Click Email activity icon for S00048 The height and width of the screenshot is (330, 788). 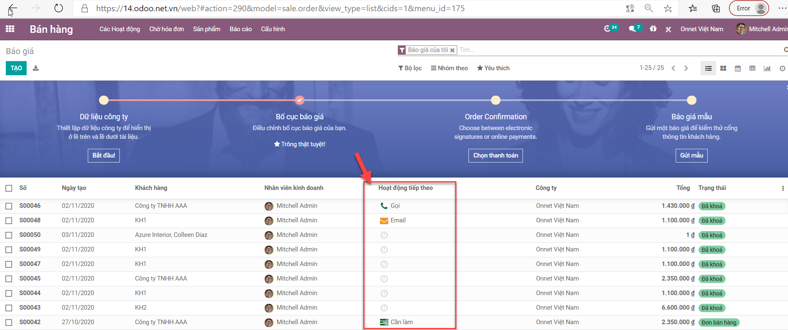tap(384, 221)
